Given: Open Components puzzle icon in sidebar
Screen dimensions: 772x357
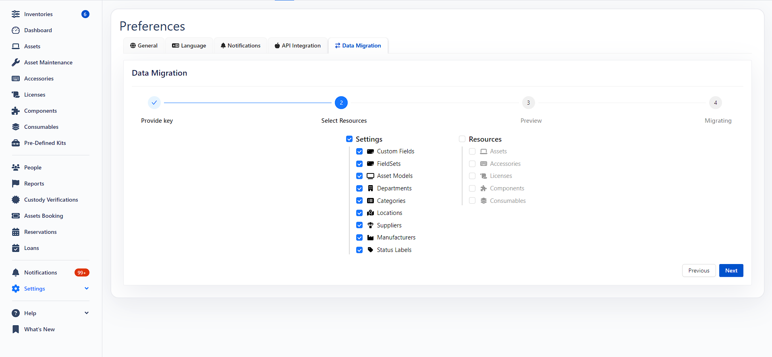Looking at the screenshot, I should [x=16, y=111].
